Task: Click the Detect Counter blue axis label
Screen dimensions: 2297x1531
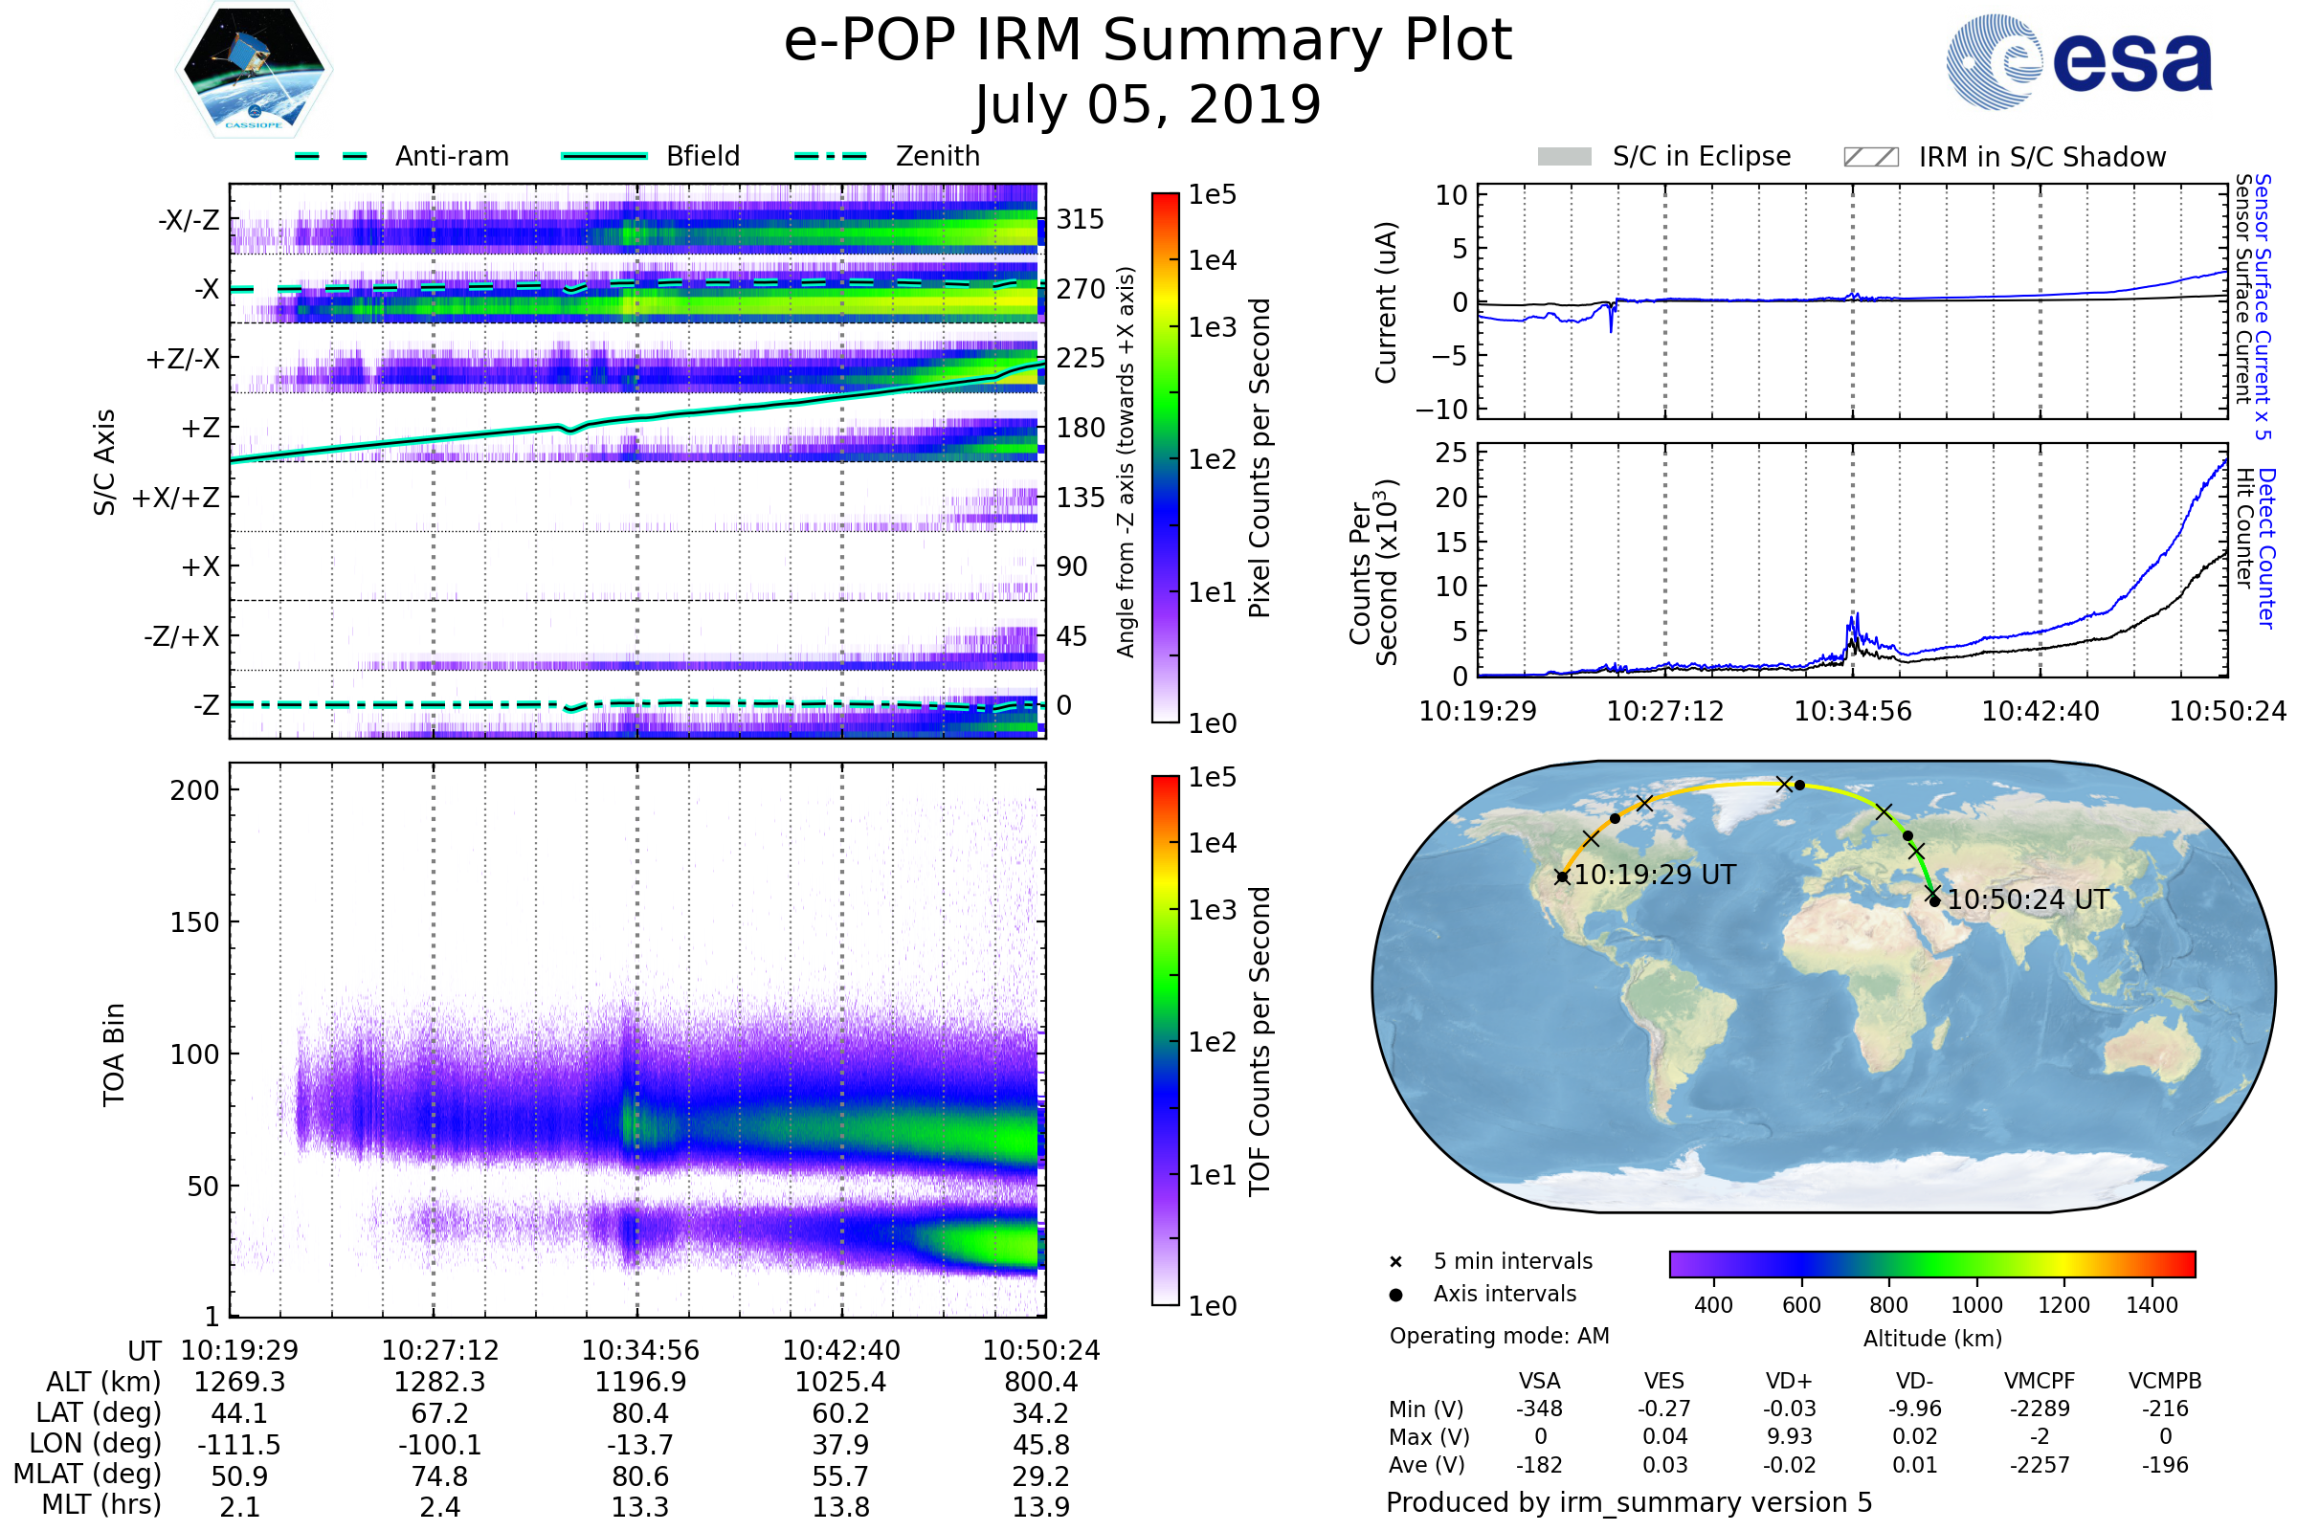Action: click(x=2267, y=548)
